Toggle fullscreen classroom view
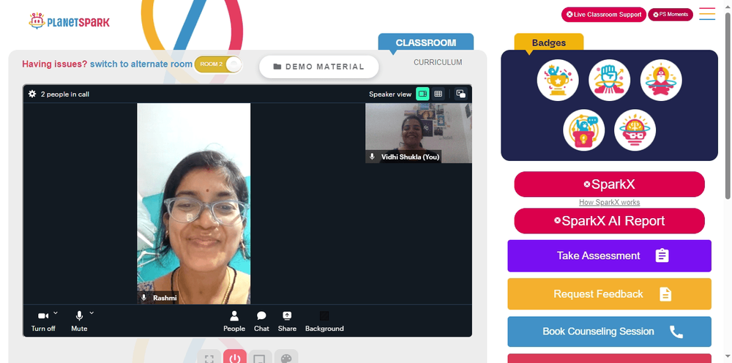Viewport: 732px width, 363px height. tap(209, 358)
